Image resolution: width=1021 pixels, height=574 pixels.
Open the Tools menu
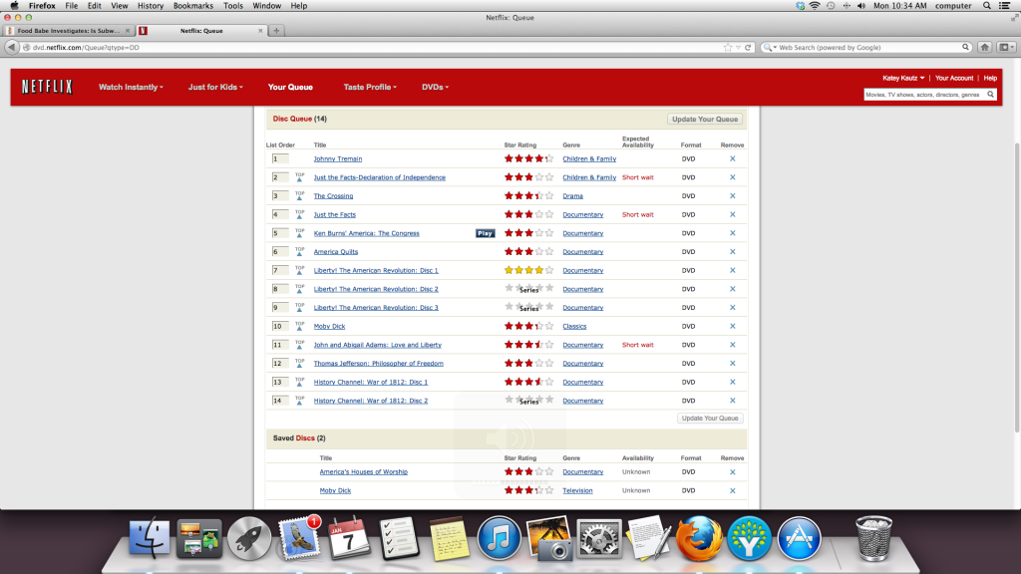click(233, 6)
